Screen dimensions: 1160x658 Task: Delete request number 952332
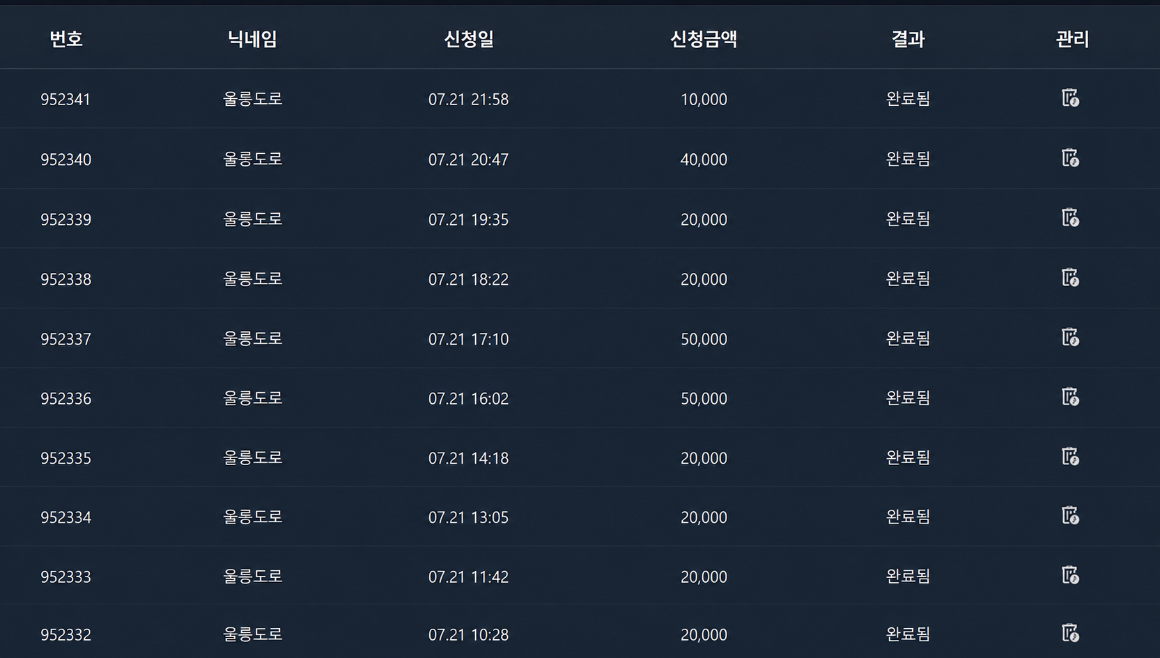click(1070, 633)
